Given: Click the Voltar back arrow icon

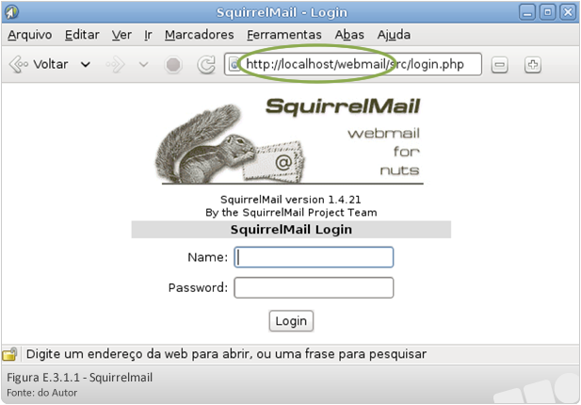Looking at the screenshot, I should pos(19,64).
